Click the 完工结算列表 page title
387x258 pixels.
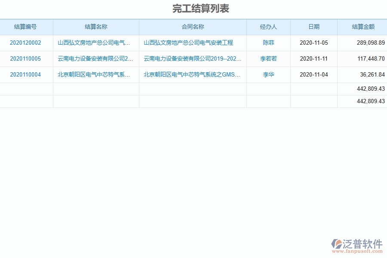pos(193,8)
